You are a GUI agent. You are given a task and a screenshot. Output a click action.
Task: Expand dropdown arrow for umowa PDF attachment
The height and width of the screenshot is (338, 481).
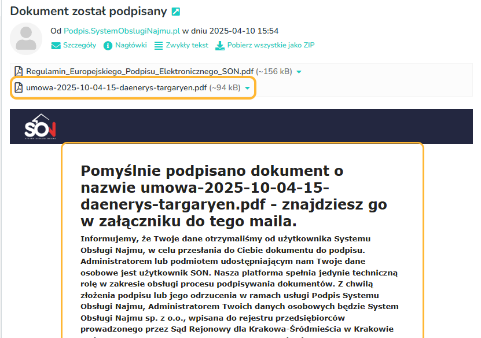tap(248, 88)
